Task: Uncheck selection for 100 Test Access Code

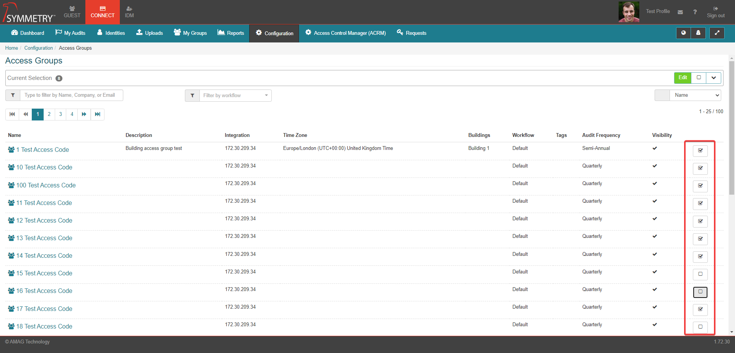Action: coord(700,186)
